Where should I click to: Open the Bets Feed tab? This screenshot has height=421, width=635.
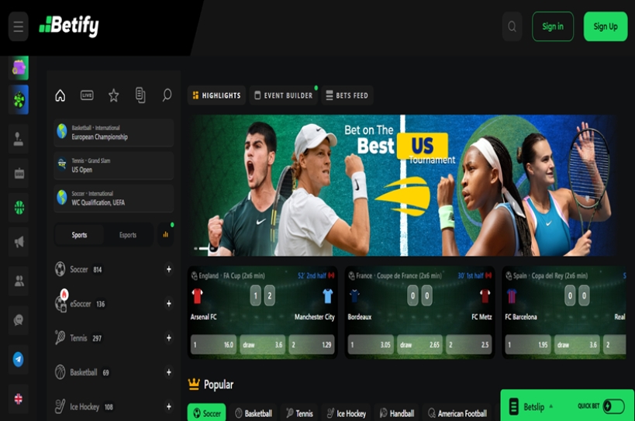(347, 95)
